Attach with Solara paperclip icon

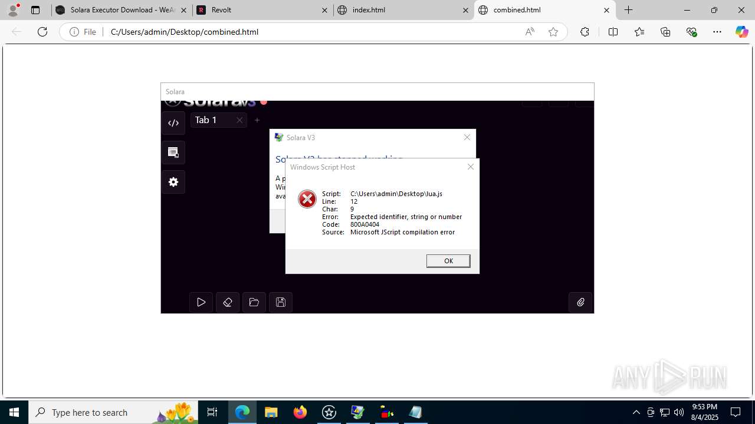[580, 302]
